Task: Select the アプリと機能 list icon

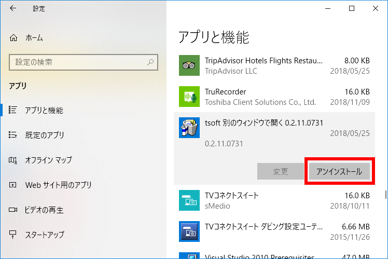Action: (x=12, y=110)
